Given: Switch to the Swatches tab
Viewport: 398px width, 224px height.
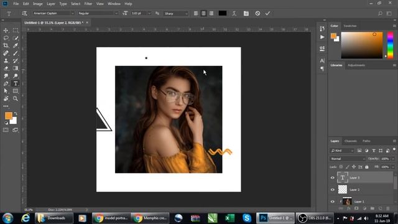Looking at the screenshot, I should (350, 26).
